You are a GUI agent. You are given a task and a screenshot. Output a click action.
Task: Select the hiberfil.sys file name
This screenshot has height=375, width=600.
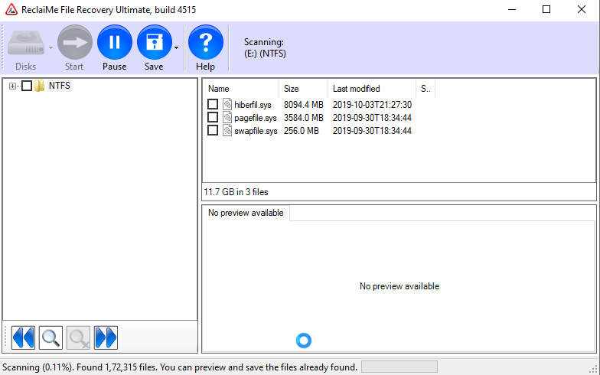point(253,105)
